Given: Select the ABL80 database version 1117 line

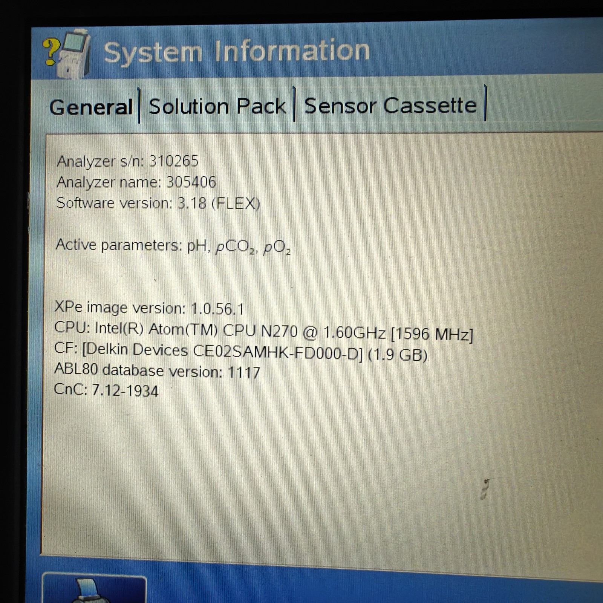Looking at the screenshot, I should pyautogui.click(x=157, y=371).
